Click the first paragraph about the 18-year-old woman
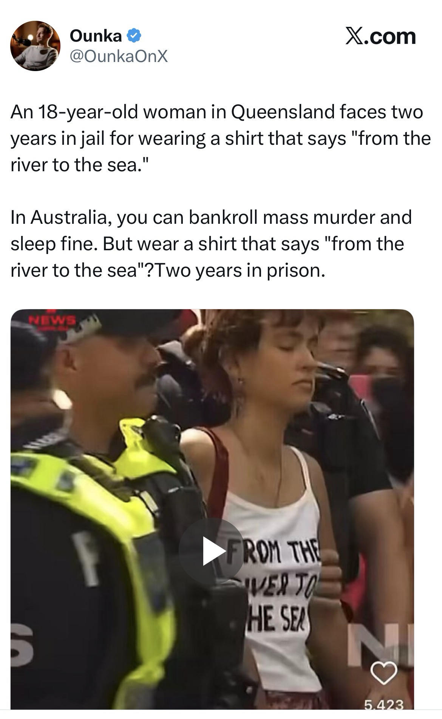442x719 pixels. click(221, 139)
